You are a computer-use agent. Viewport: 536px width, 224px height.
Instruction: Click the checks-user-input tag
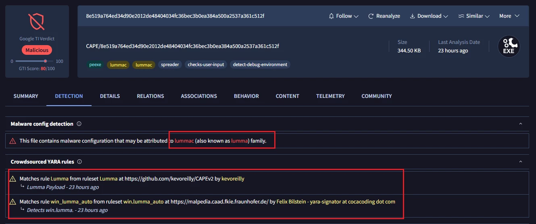(206, 64)
